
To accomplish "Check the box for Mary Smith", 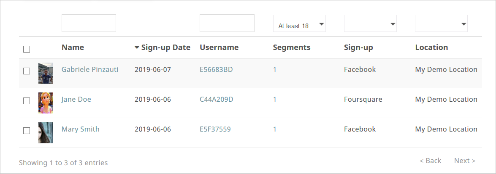I will tap(27, 130).
